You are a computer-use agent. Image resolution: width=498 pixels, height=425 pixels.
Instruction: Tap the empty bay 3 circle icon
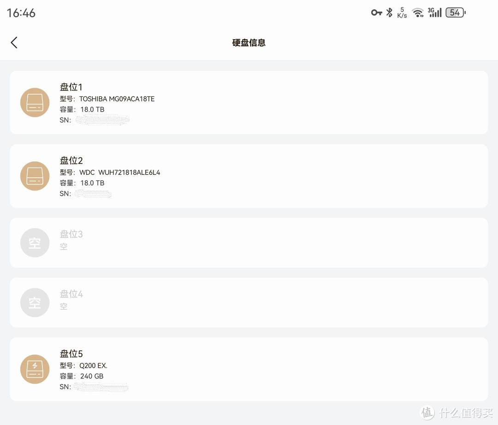pyautogui.click(x=35, y=243)
